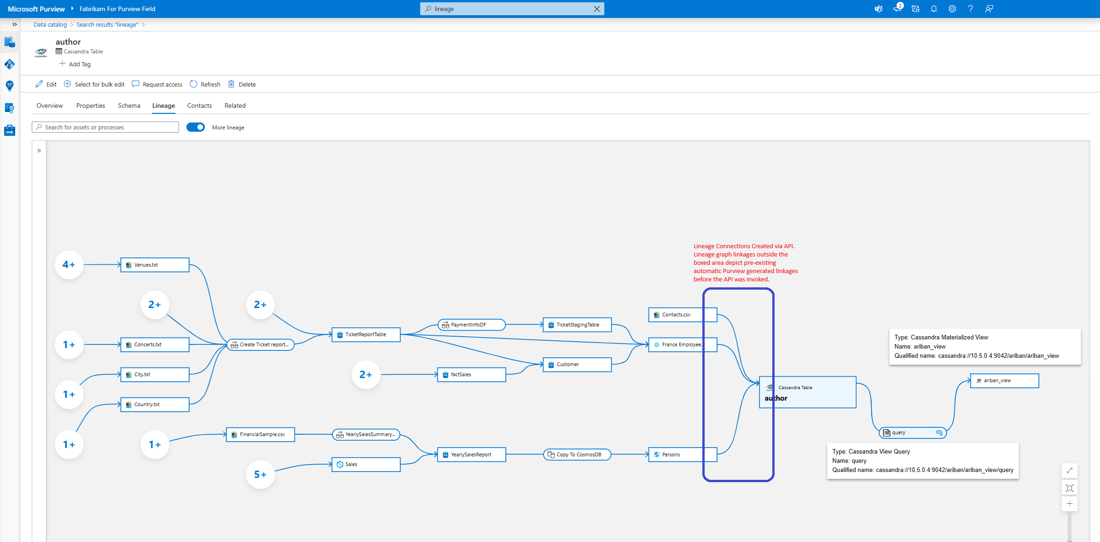Toggle eye icon on query node
This screenshot has height=542, width=1100.
[939, 432]
